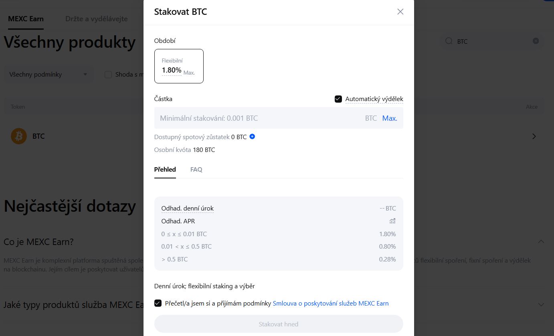Disable the Automatický výdělek checkbox

(x=338, y=99)
